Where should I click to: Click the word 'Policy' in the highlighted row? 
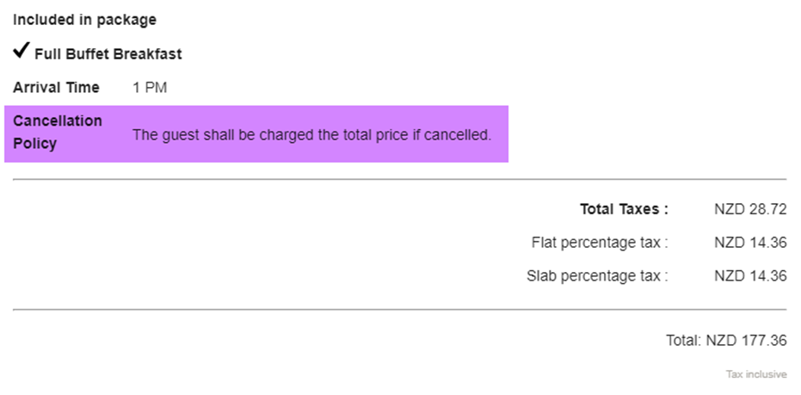pyautogui.click(x=35, y=144)
